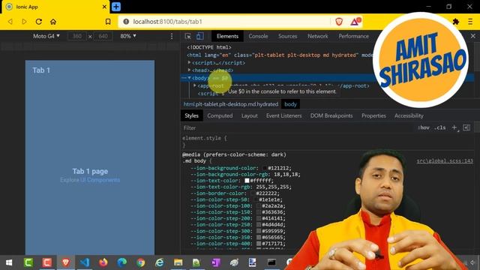Expand the script node in DOM tree

click(x=189, y=62)
